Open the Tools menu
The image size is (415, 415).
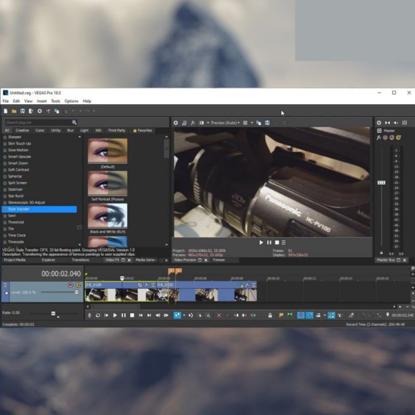56,101
